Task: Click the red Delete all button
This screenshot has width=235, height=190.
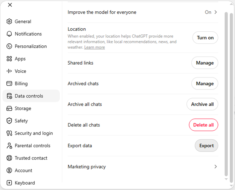Action: (203, 125)
